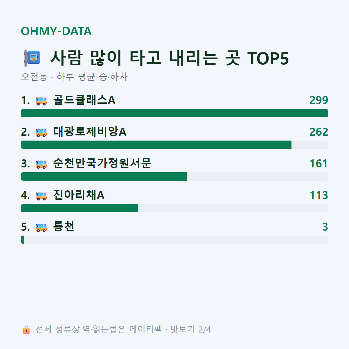
Task: Click the 순천만국가정원서문 progress bar
Action: click(174, 176)
